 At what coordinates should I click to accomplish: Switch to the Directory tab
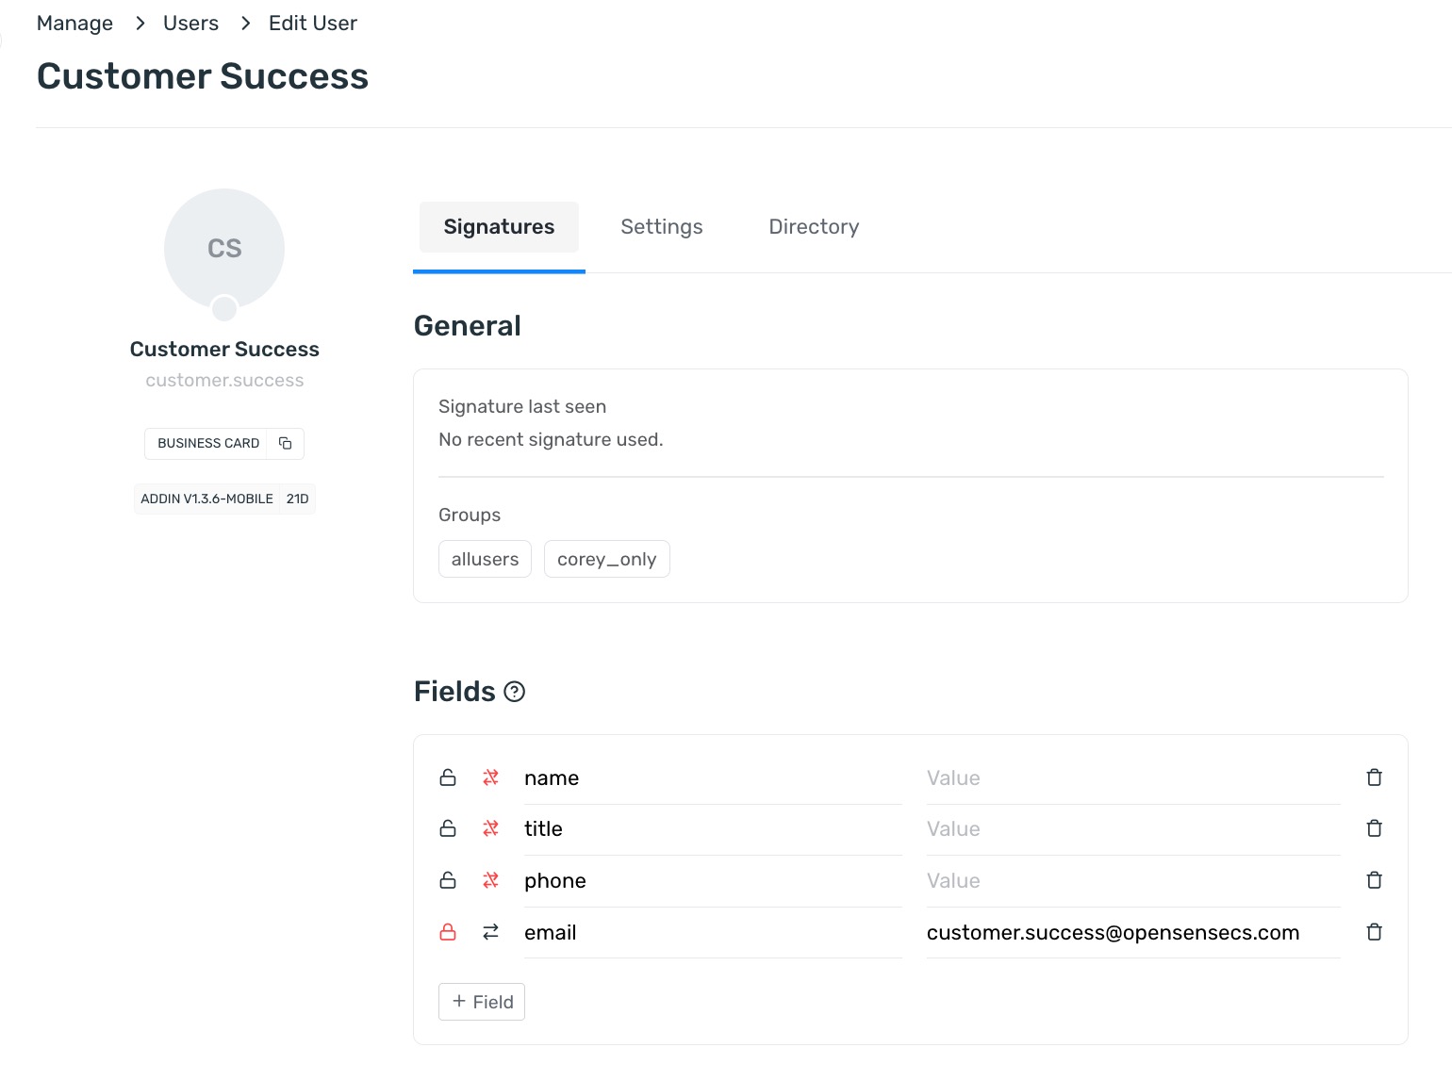tap(814, 227)
